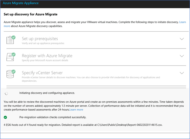Open the Learn more link in the intro paragraph
The height and width of the screenshot is (139, 190).
coord(182,22)
